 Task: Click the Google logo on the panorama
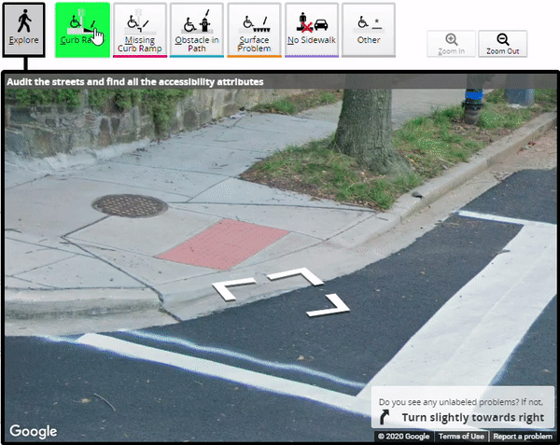click(34, 431)
